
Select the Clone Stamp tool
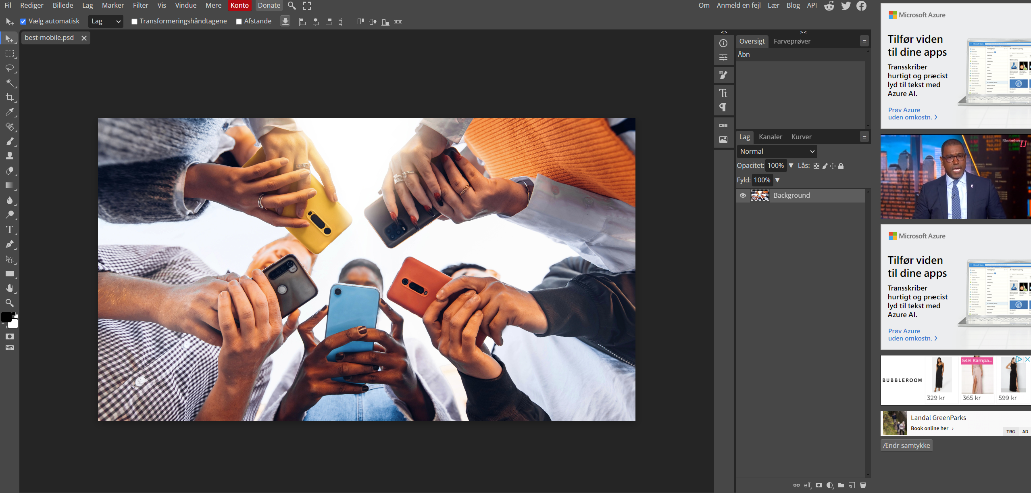pos(10,156)
